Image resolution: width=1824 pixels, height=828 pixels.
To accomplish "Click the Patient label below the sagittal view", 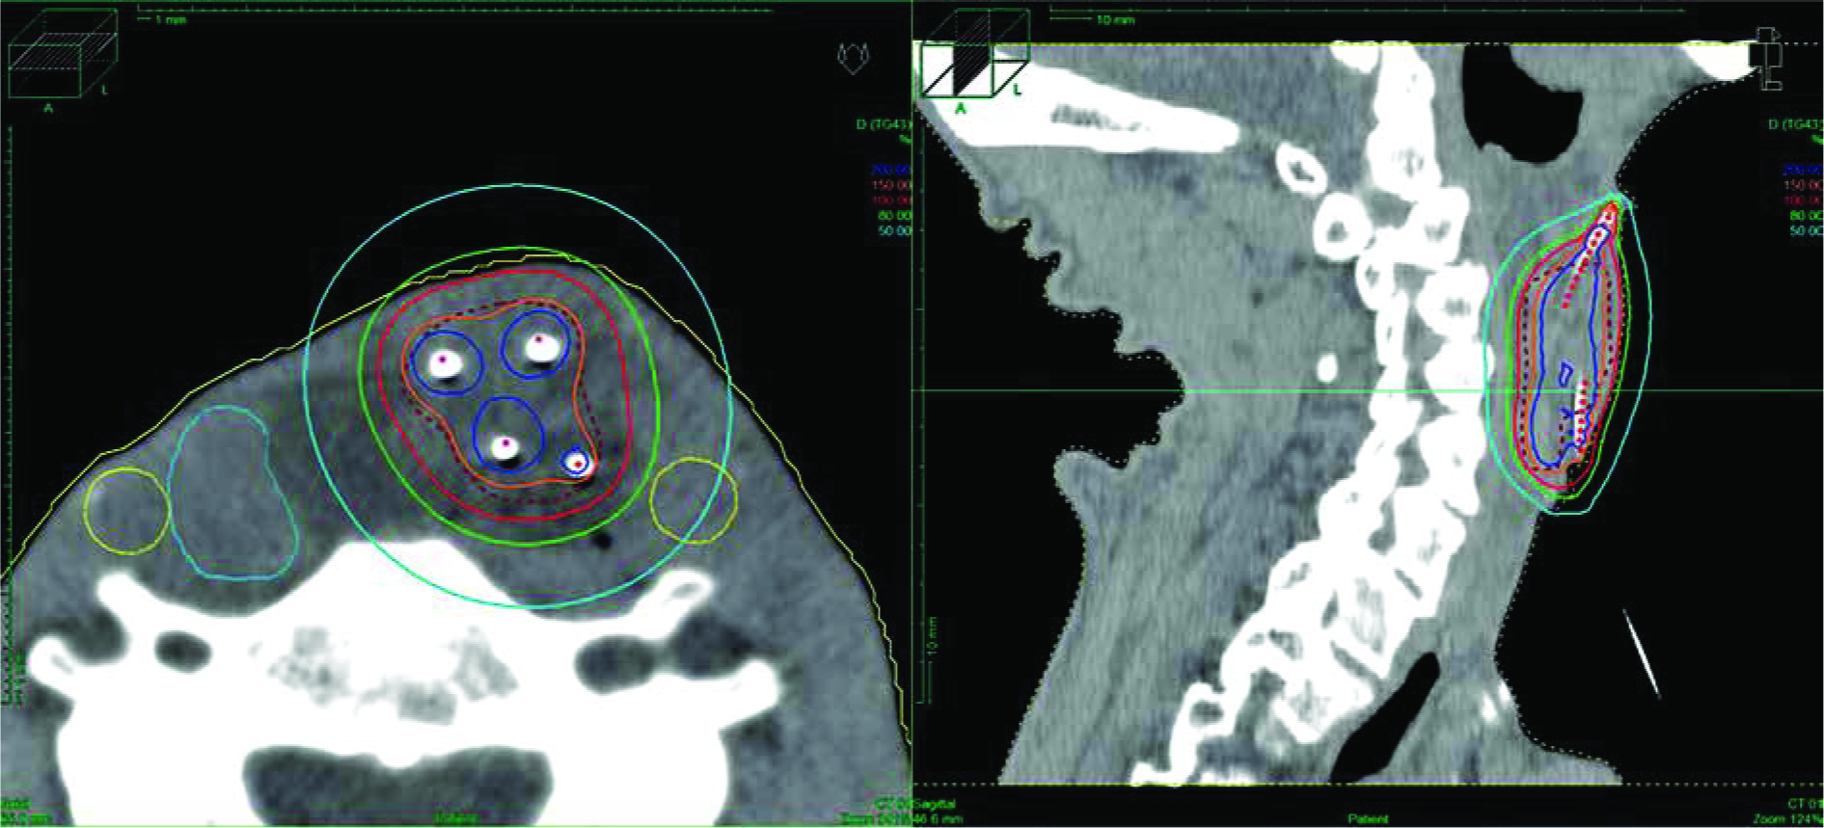I will pyautogui.click(x=1370, y=818).
